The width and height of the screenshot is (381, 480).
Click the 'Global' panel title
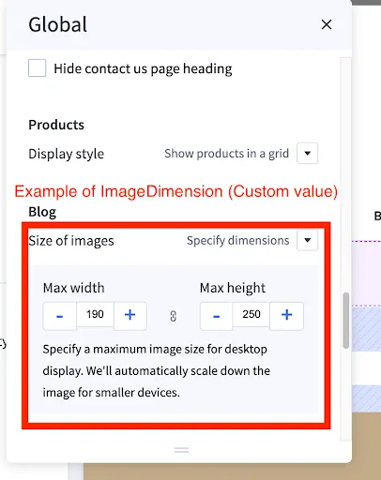(x=58, y=24)
